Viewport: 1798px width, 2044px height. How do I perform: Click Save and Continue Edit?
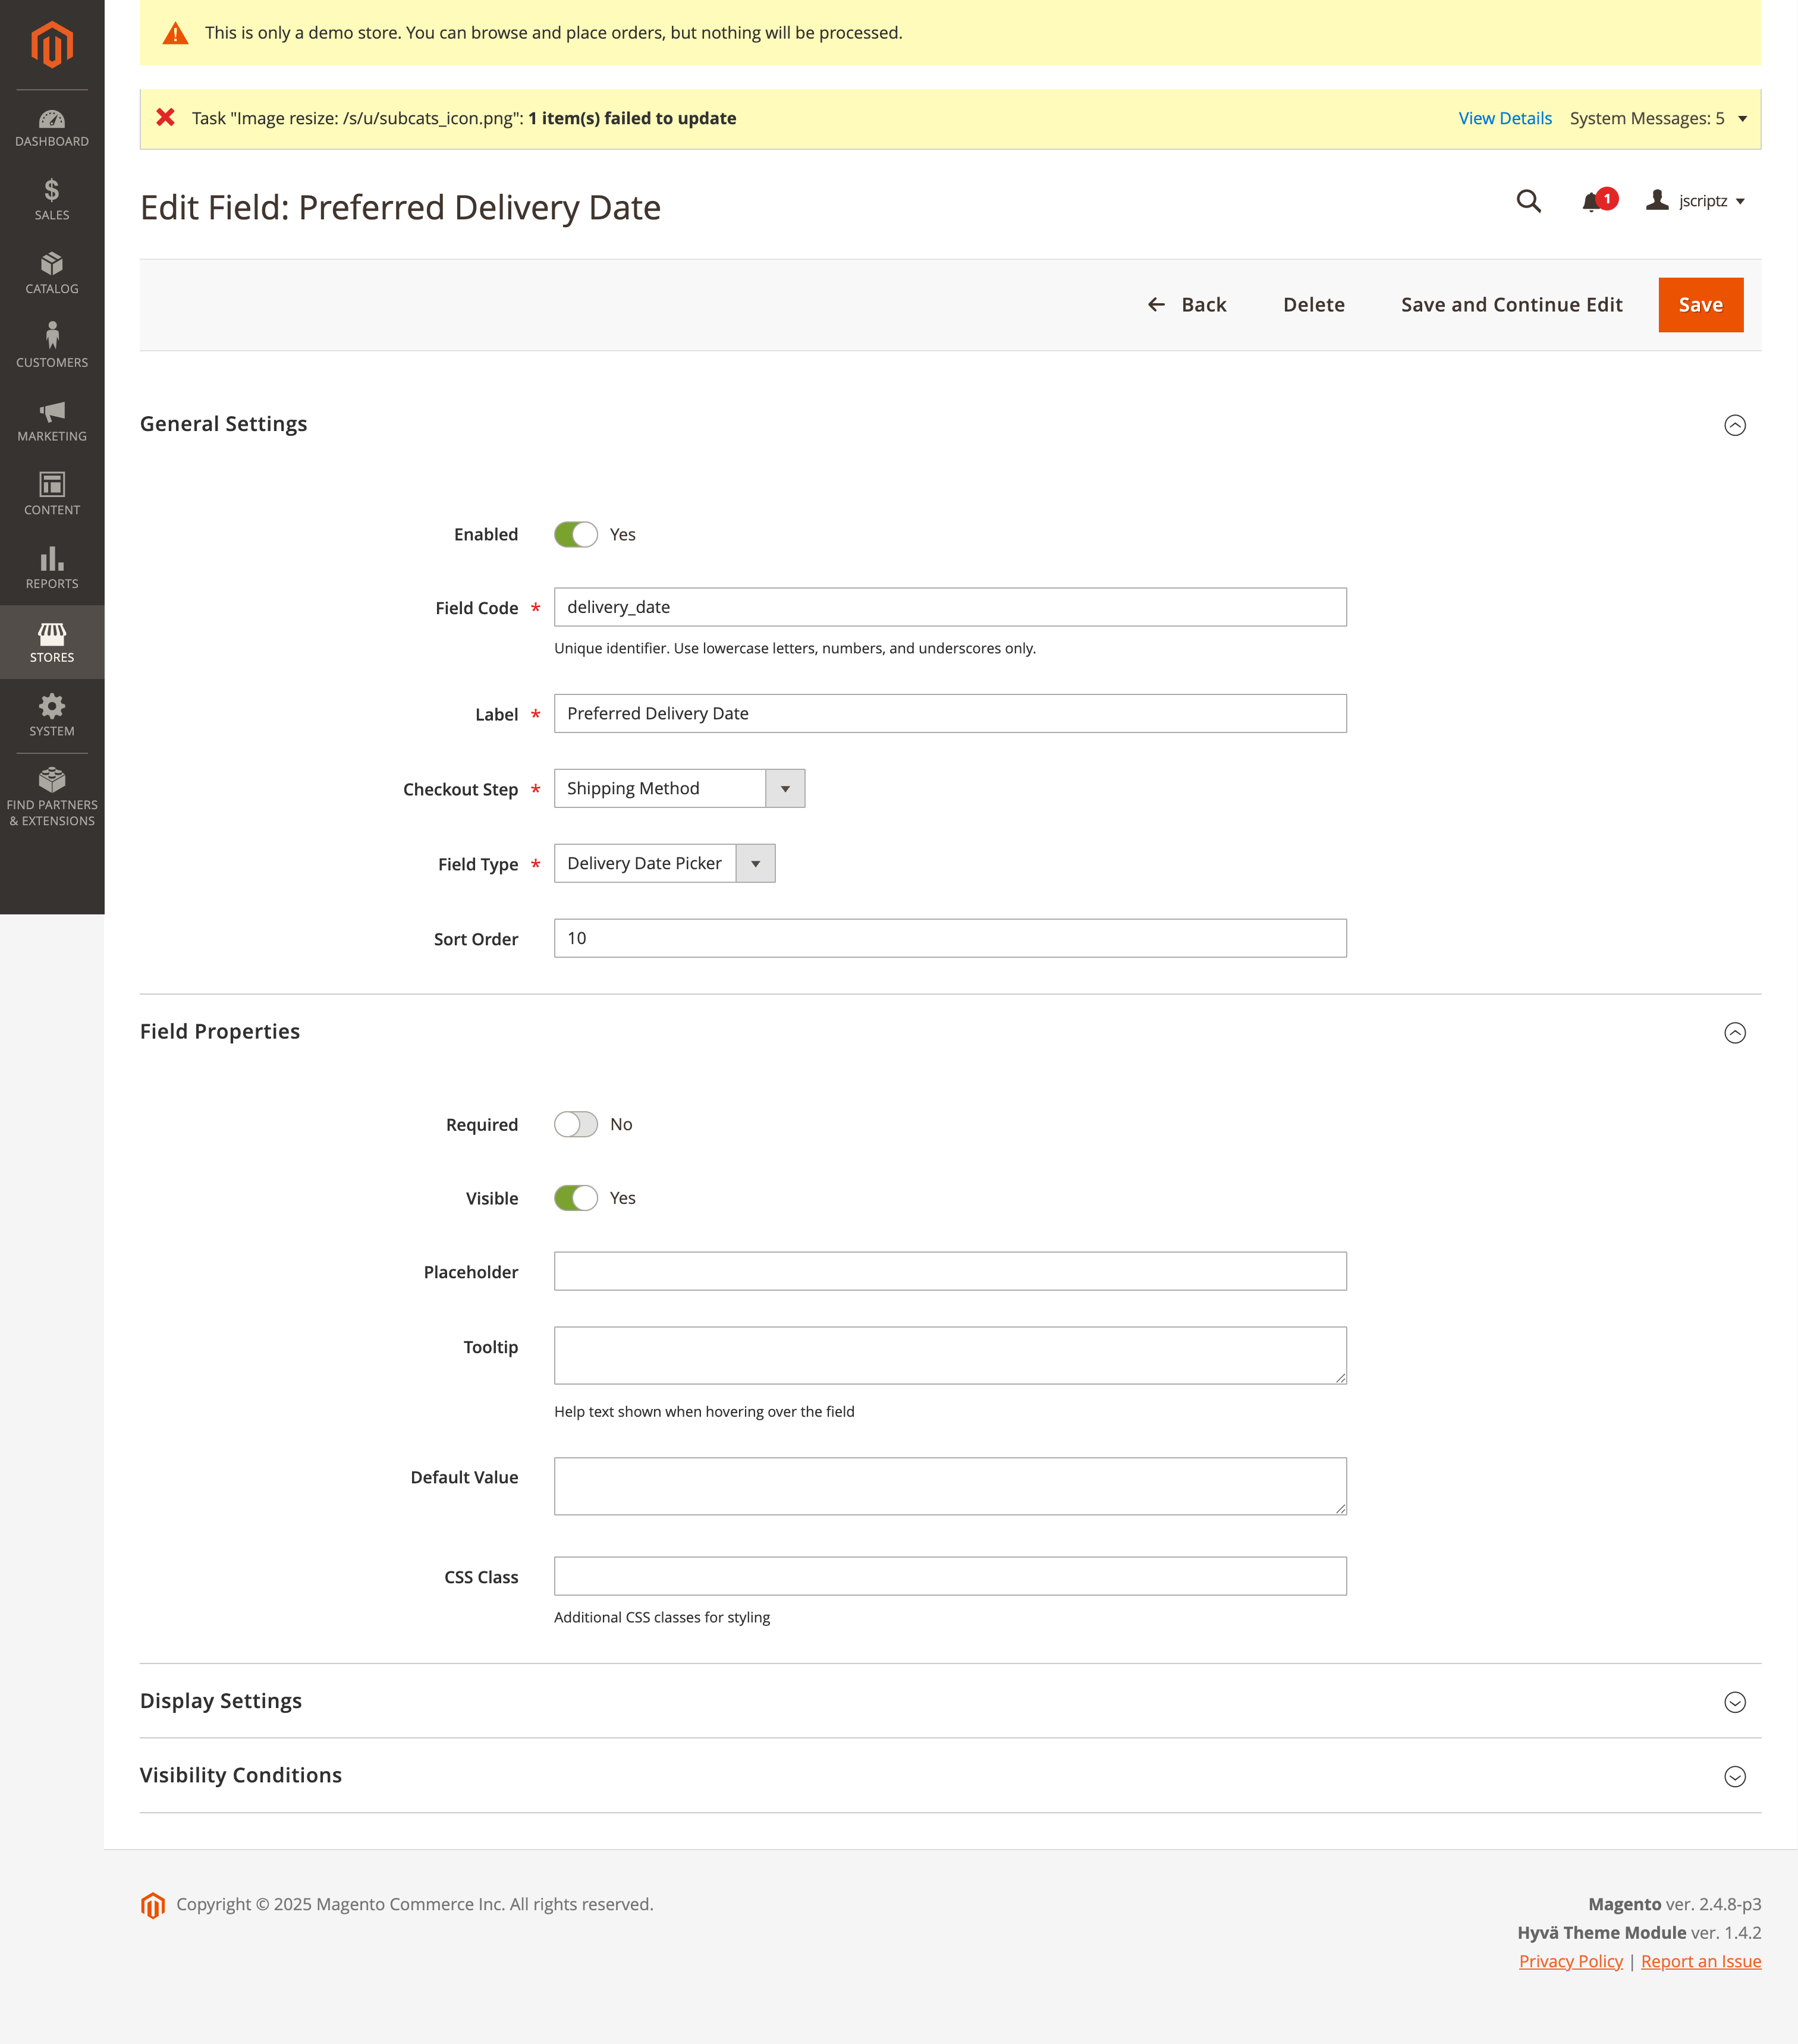click(1511, 305)
